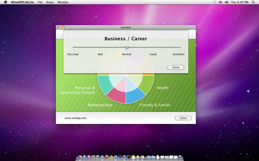The image size is (259, 161).
Task: Click 'Personal & Spirituality Growth' label
Action: [x=77, y=90]
